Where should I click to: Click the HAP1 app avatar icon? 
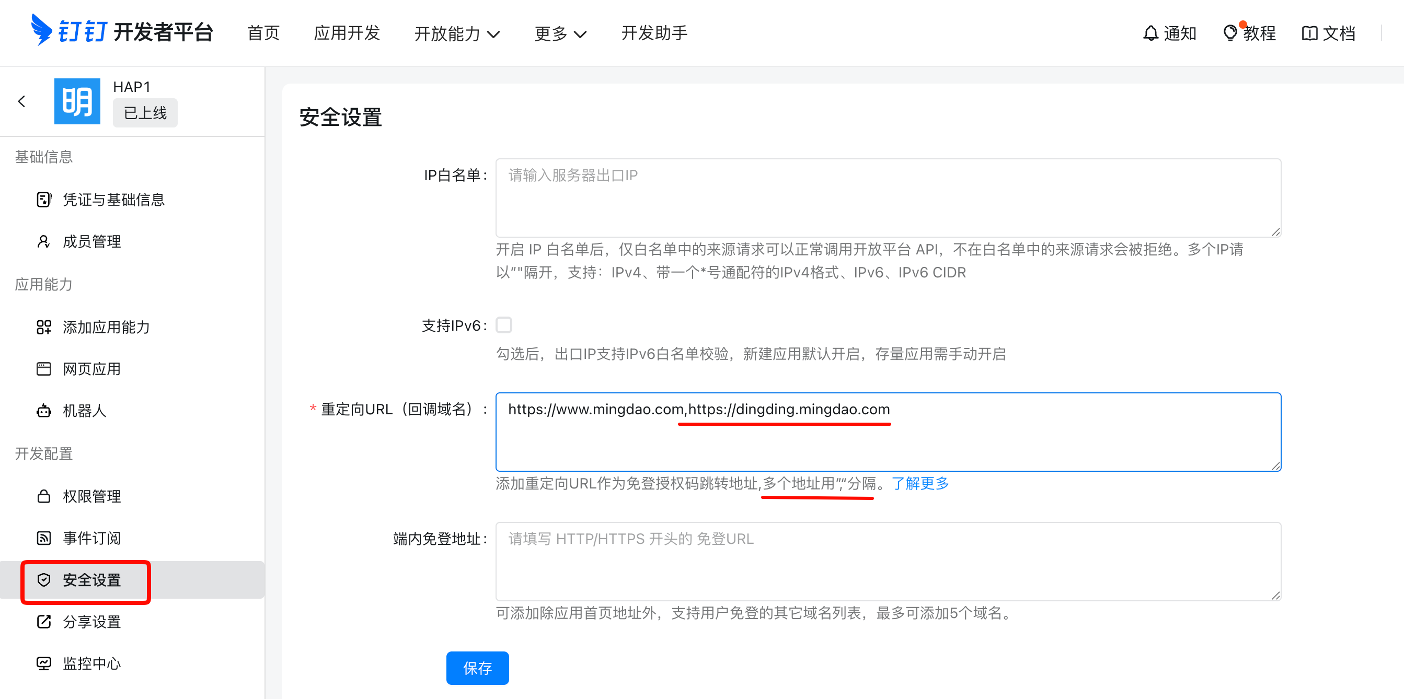(x=77, y=101)
